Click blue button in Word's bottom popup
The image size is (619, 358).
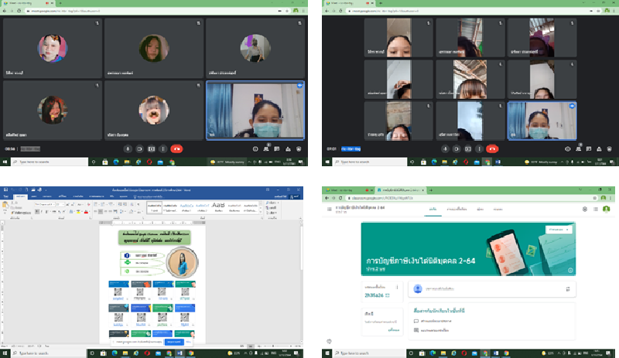click(173, 341)
